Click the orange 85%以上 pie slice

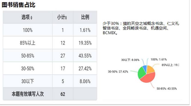(150, 70)
